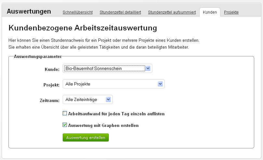Click the 'Projekt:' field label
Screen dimensions: 263x160
[x=51, y=85]
